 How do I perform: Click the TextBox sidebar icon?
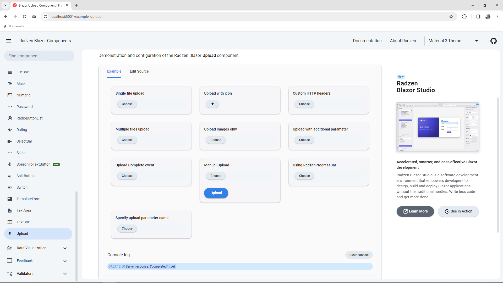point(10,222)
